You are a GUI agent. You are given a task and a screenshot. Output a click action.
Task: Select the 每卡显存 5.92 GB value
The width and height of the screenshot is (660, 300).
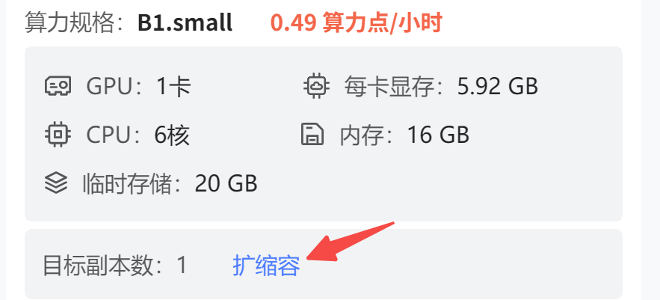pos(441,86)
